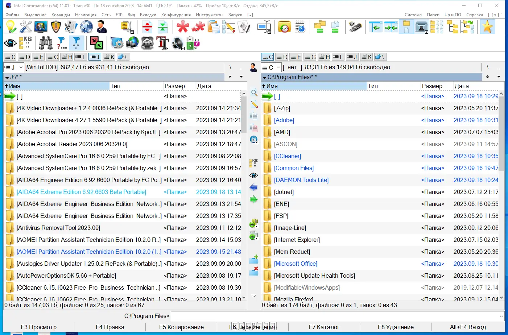Open the wrench and screwdriver tools icon
The image size is (508, 335).
26,27
